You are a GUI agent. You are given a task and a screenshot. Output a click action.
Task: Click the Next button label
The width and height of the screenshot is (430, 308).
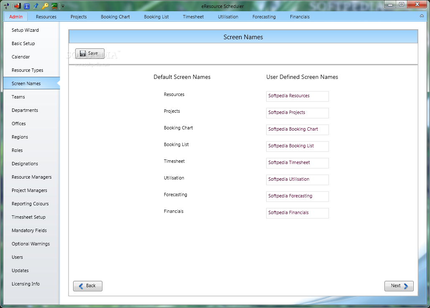pyautogui.click(x=396, y=286)
